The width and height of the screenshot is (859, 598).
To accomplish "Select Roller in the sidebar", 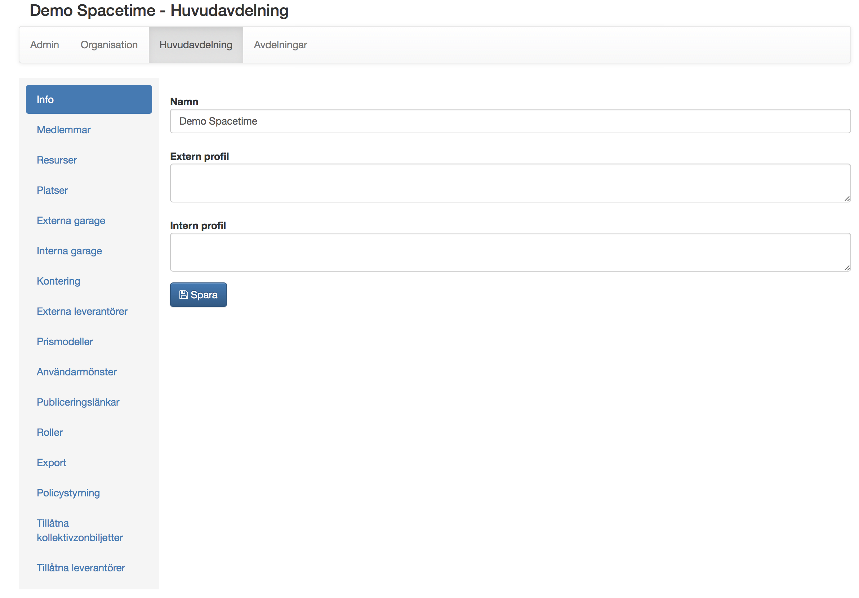I will [x=49, y=432].
